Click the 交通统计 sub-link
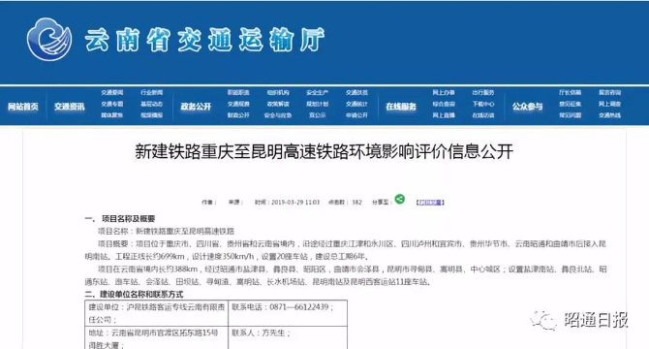Viewport: 649px width, 349px height. [356, 104]
